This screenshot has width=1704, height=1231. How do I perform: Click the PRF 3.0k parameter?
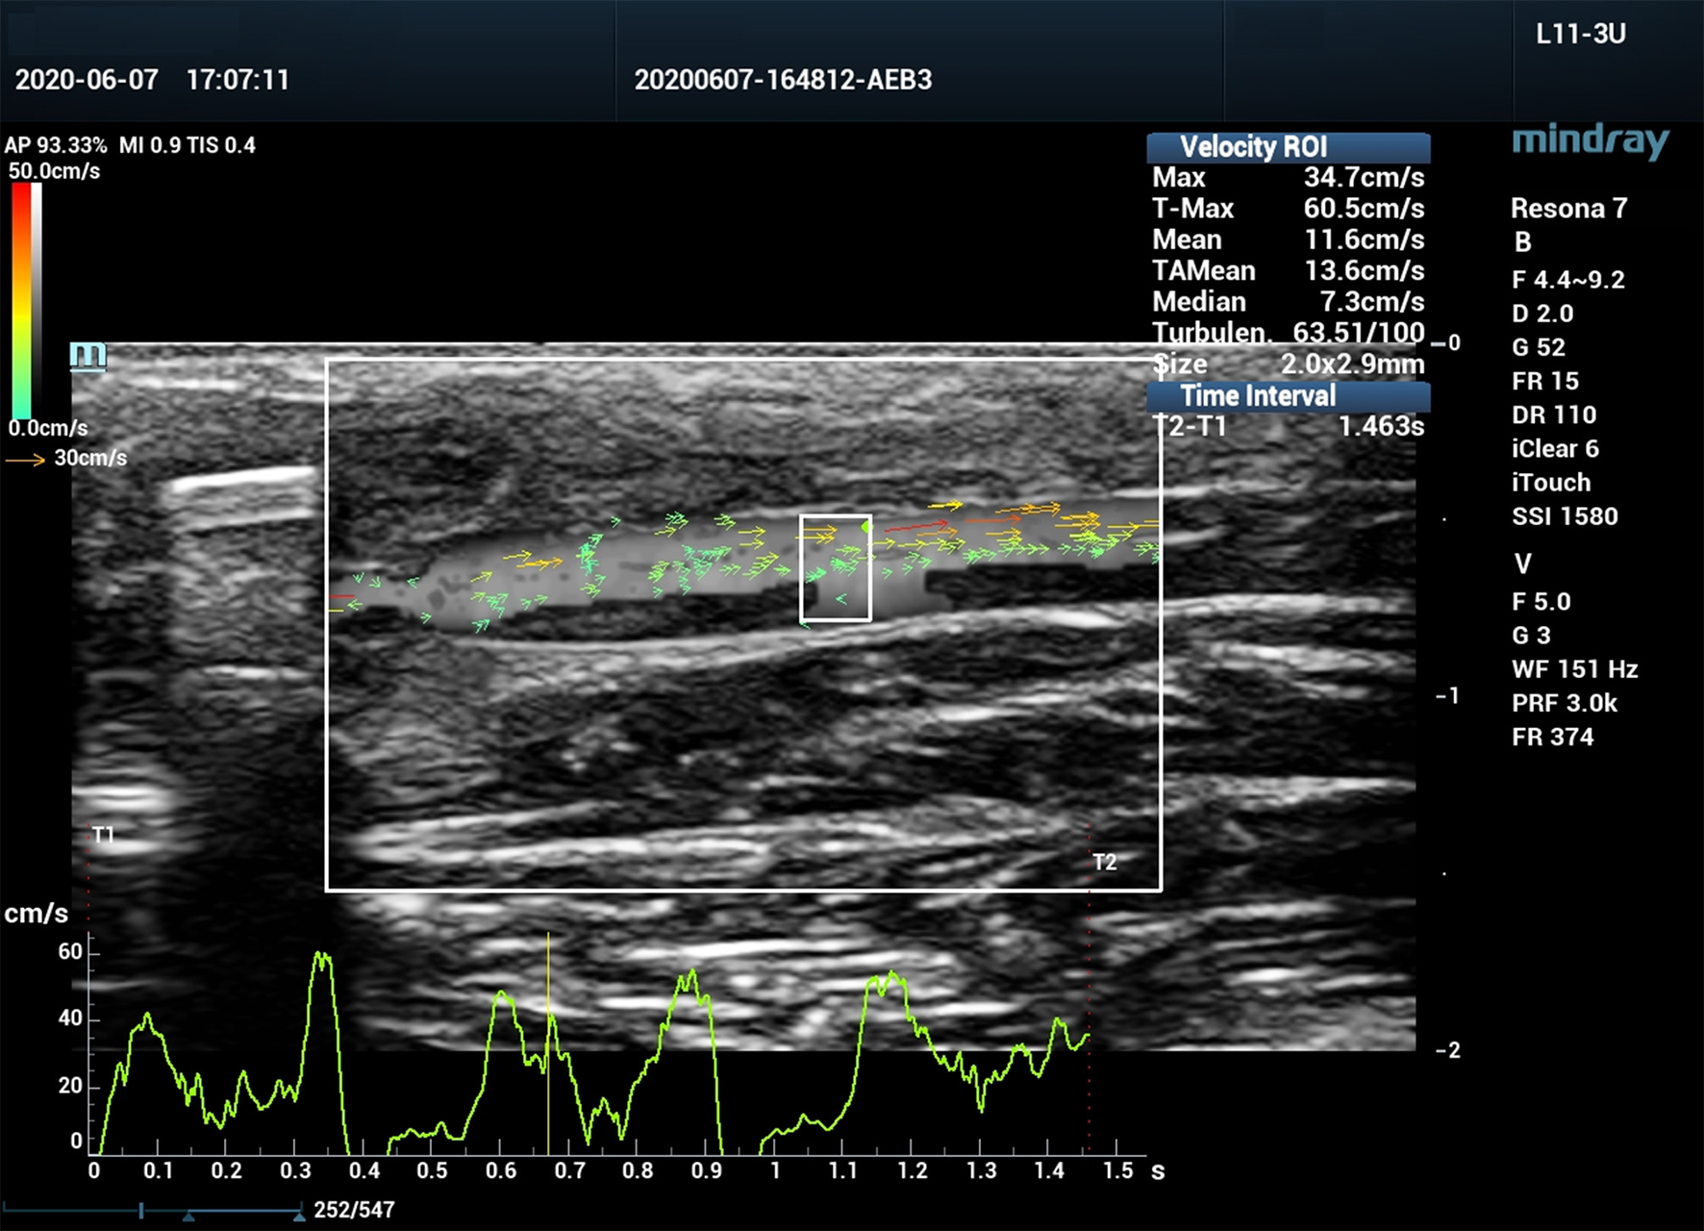pyautogui.click(x=1564, y=703)
